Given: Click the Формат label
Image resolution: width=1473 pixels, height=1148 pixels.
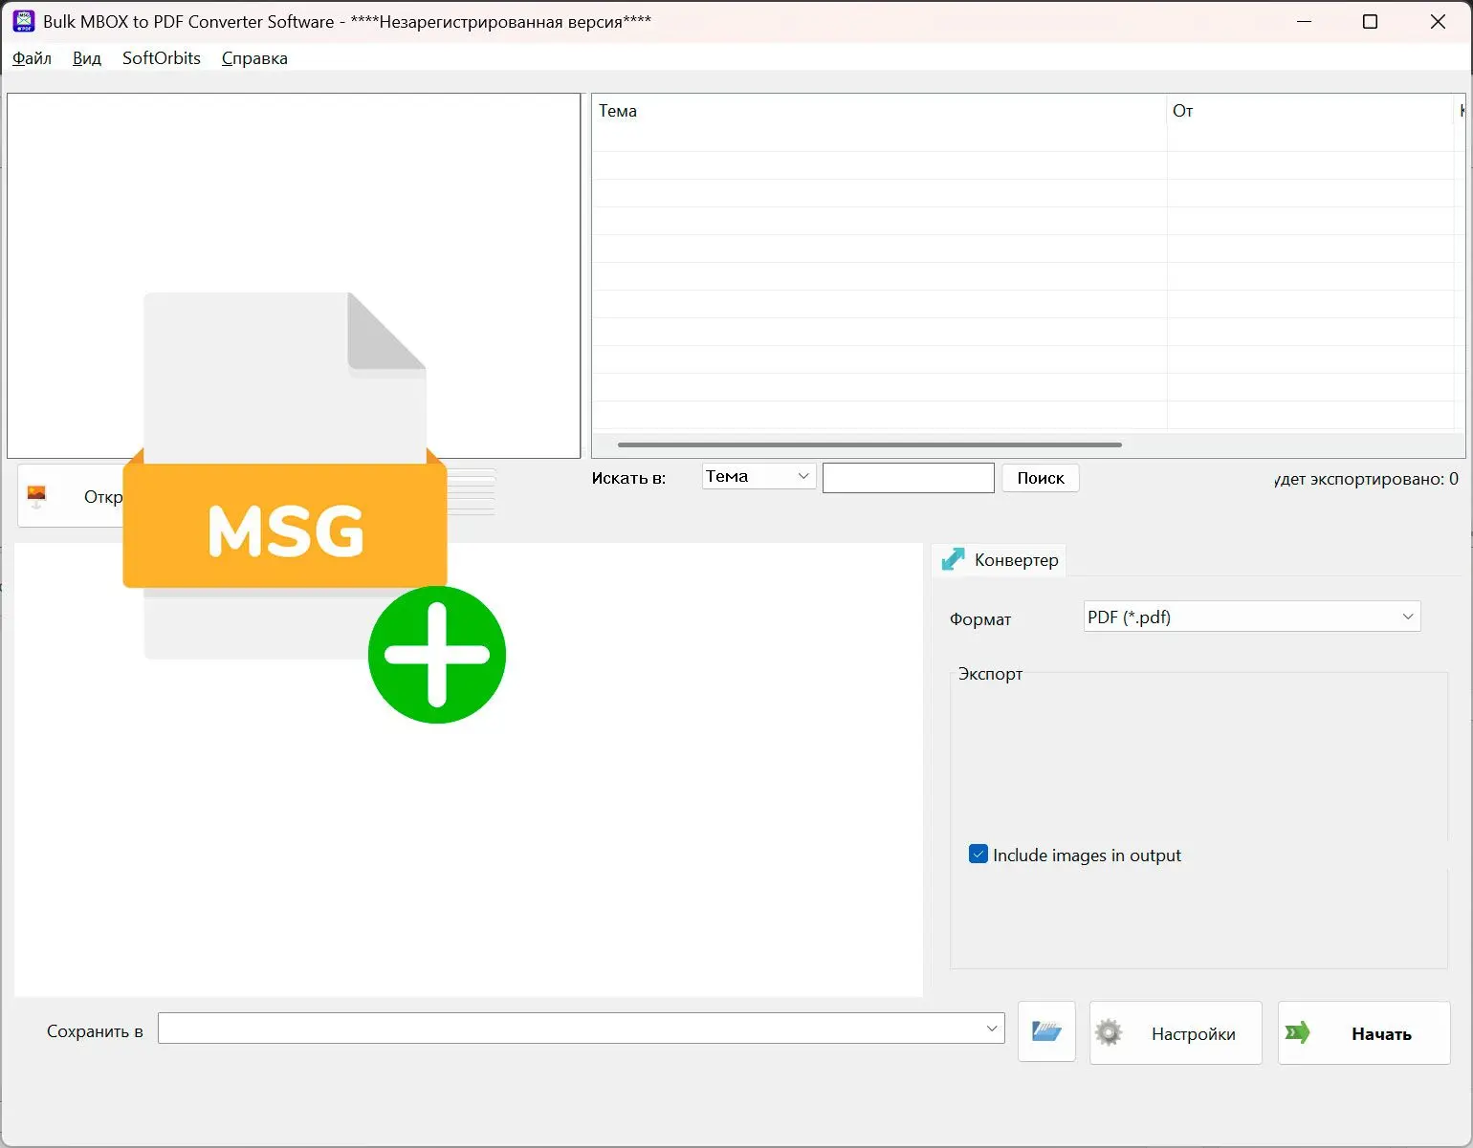Looking at the screenshot, I should 980,619.
